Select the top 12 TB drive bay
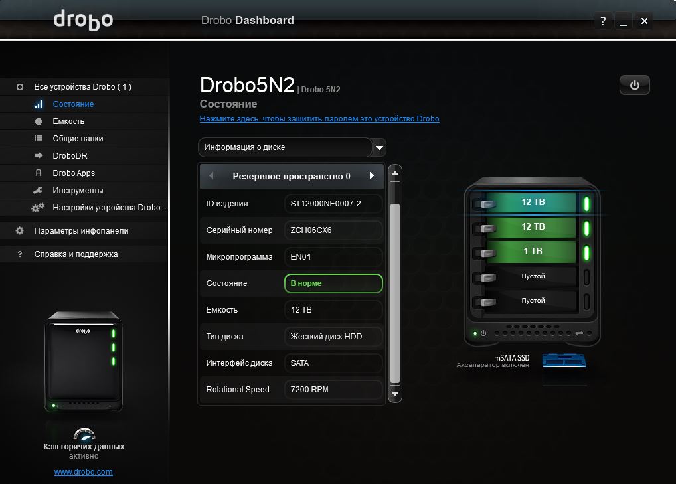The width and height of the screenshot is (676, 484). pos(532,202)
